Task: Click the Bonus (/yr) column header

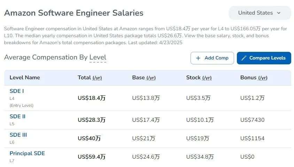Action: tap(254, 78)
